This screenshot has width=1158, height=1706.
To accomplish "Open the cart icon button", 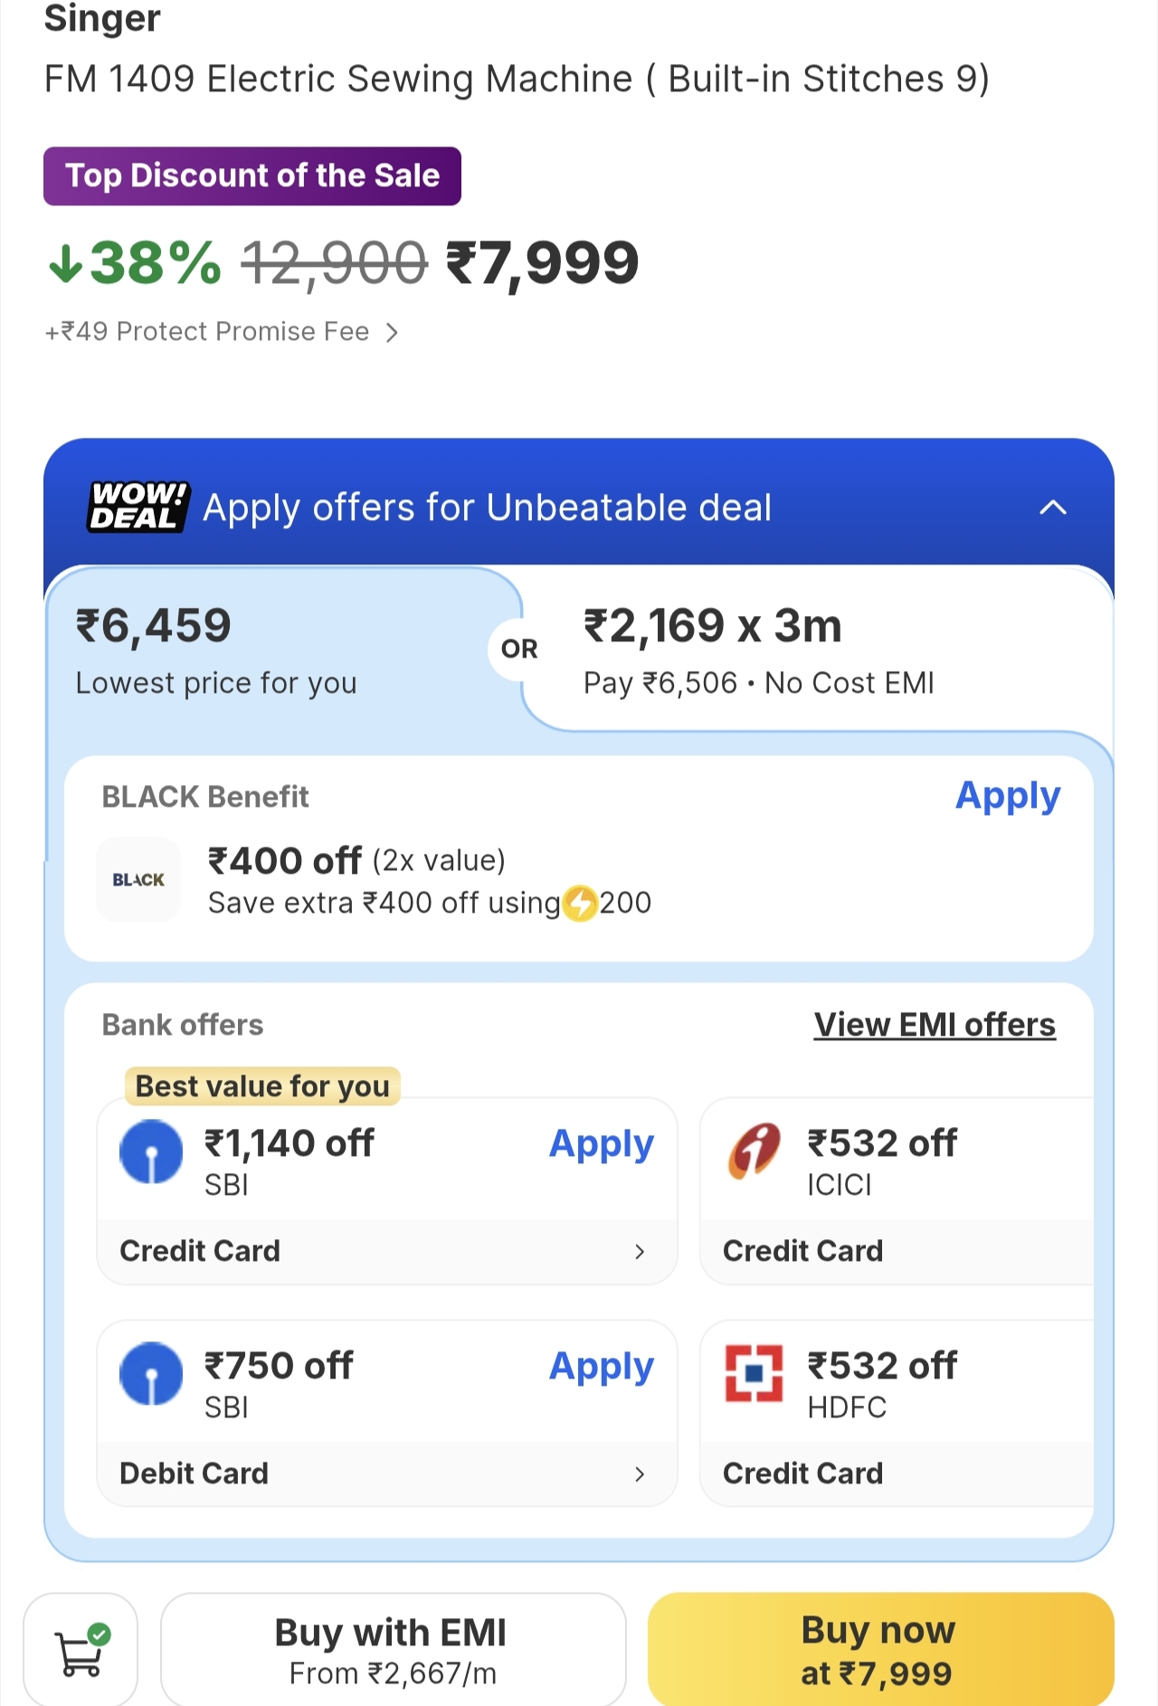I will tap(81, 1650).
